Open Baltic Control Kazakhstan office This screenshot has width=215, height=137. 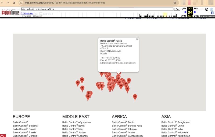(x=176, y=136)
